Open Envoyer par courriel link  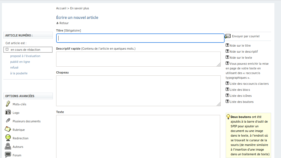(246, 36)
